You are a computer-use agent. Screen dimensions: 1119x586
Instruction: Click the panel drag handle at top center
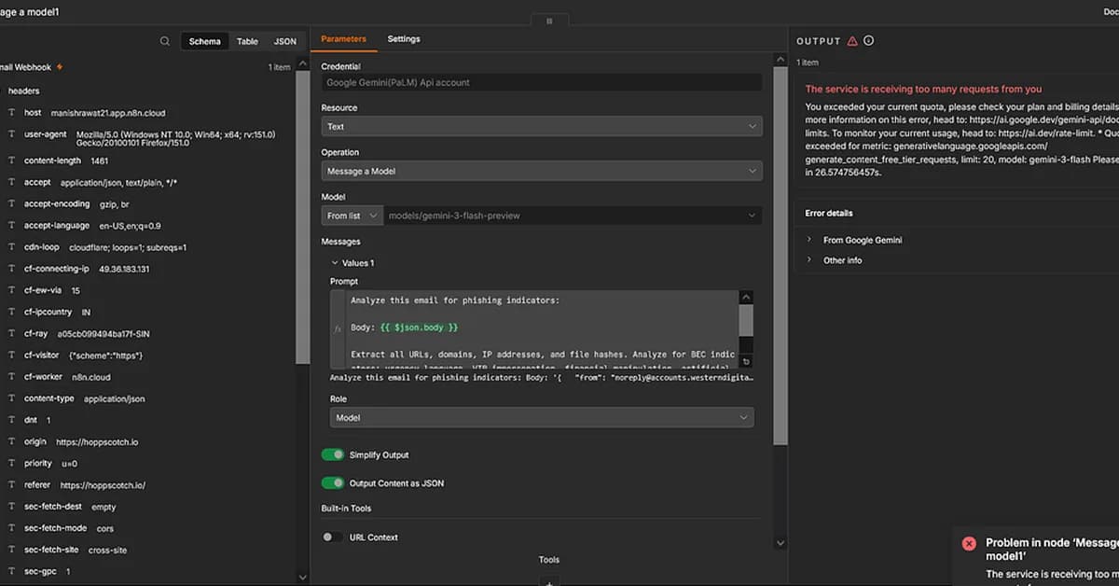549,21
